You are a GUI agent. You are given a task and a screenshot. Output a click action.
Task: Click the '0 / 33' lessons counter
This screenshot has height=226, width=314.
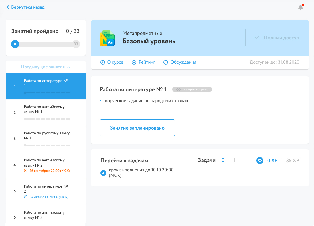pos(73,31)
